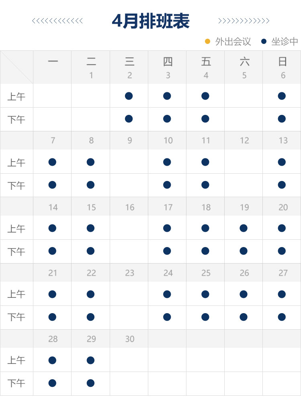
Task: Click the 4月排班表 title
Action: tap(151, 21)
